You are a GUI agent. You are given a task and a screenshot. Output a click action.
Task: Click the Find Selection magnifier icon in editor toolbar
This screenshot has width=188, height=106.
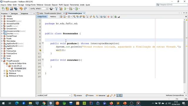point(74,17)
